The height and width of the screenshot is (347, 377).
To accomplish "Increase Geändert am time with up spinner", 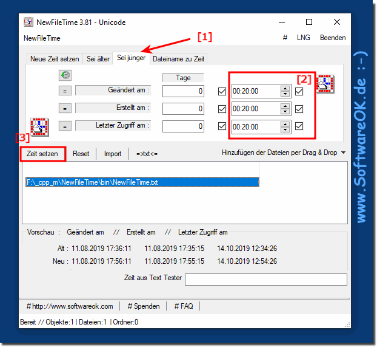I will tap(285, 88).
